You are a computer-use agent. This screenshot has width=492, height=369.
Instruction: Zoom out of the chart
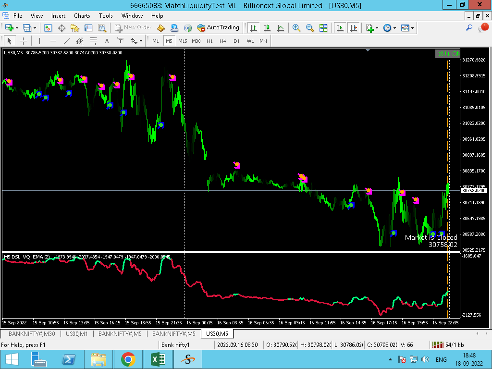[310, 28]
